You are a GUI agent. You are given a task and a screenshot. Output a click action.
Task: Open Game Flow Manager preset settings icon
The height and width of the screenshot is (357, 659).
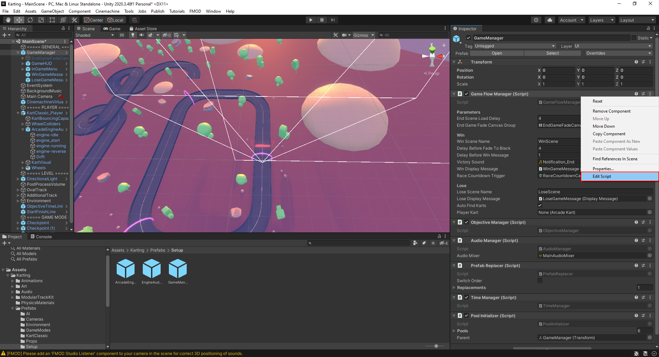[643, 94]
